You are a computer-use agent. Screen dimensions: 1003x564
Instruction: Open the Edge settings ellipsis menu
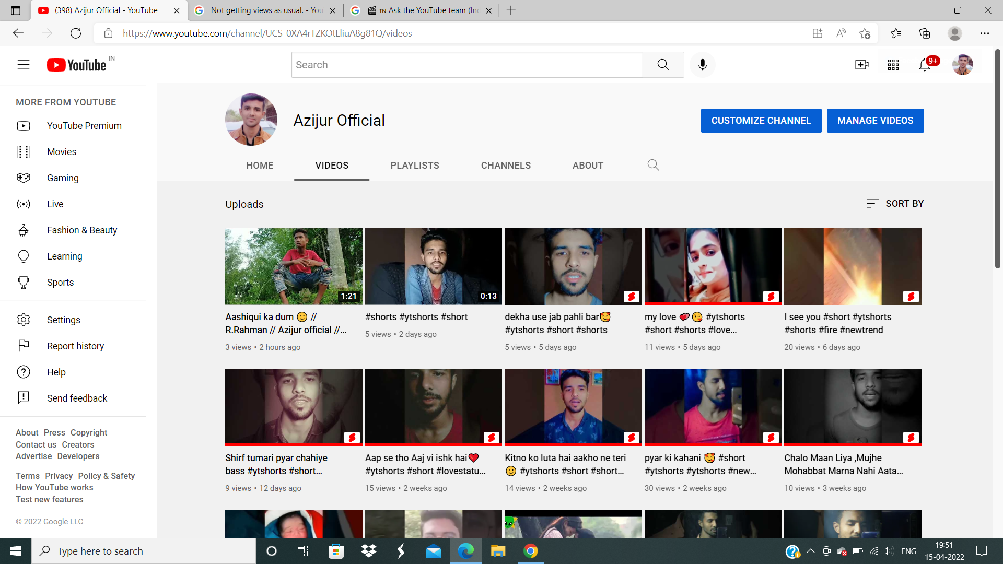click(x=985, y=33)
